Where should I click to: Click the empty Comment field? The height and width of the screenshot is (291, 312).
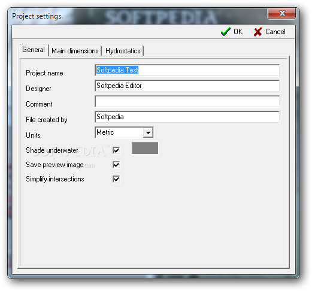click(x=187, y=101)
